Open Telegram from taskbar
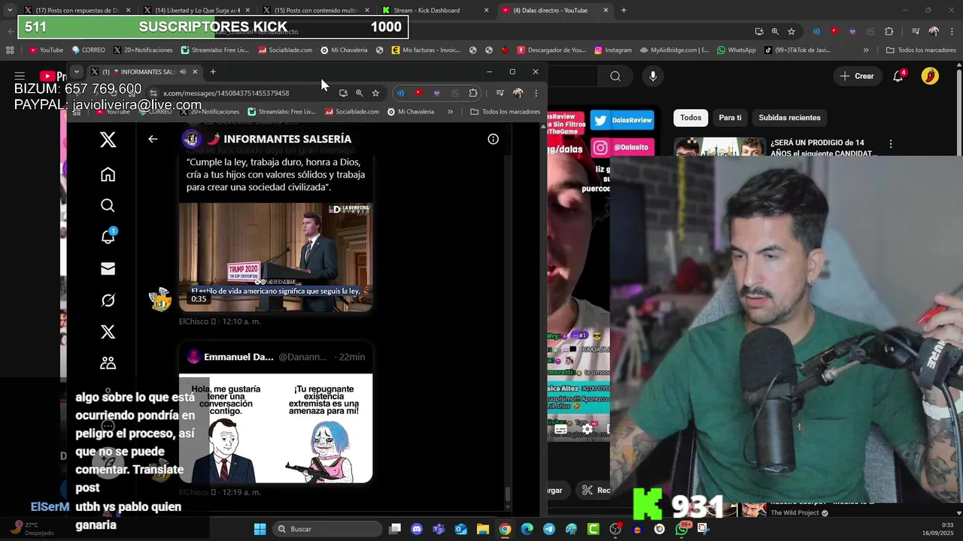This screenshot has height=541, width=963. point(549,529)
